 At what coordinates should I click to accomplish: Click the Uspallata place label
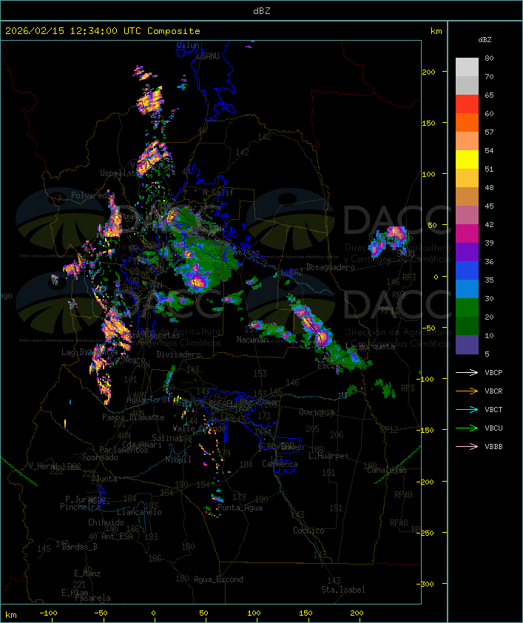click(x=118, y=173)
